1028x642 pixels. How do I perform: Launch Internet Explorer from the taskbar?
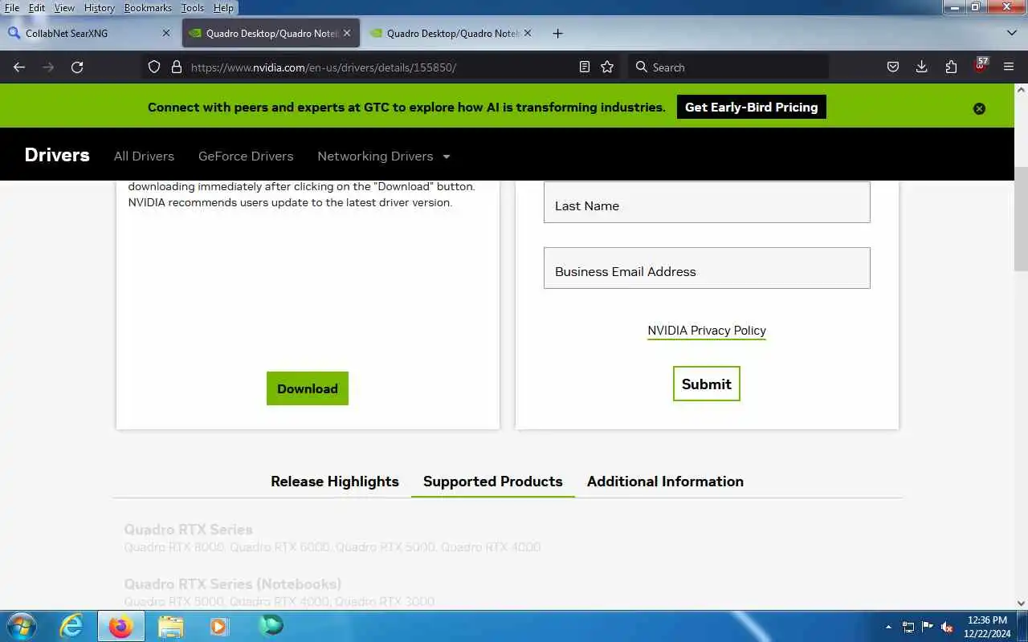click(x=71, y=626)
